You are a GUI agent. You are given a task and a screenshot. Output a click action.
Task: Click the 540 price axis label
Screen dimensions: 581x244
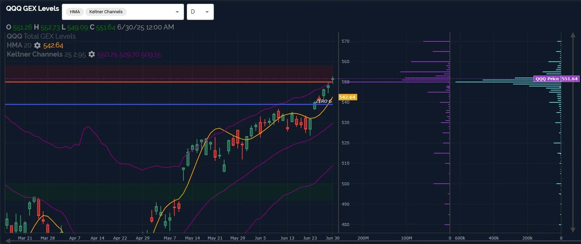(345, 102)
